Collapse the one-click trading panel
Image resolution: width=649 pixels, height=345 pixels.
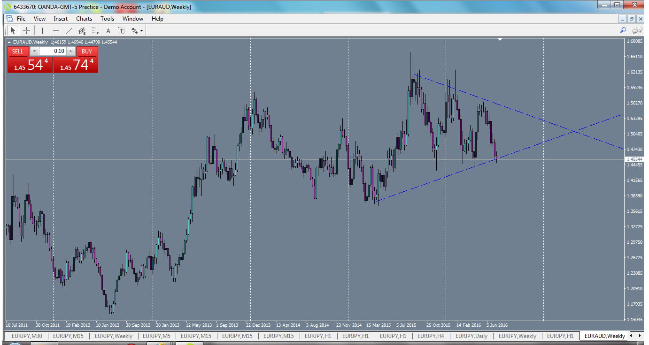coord(9,42)
